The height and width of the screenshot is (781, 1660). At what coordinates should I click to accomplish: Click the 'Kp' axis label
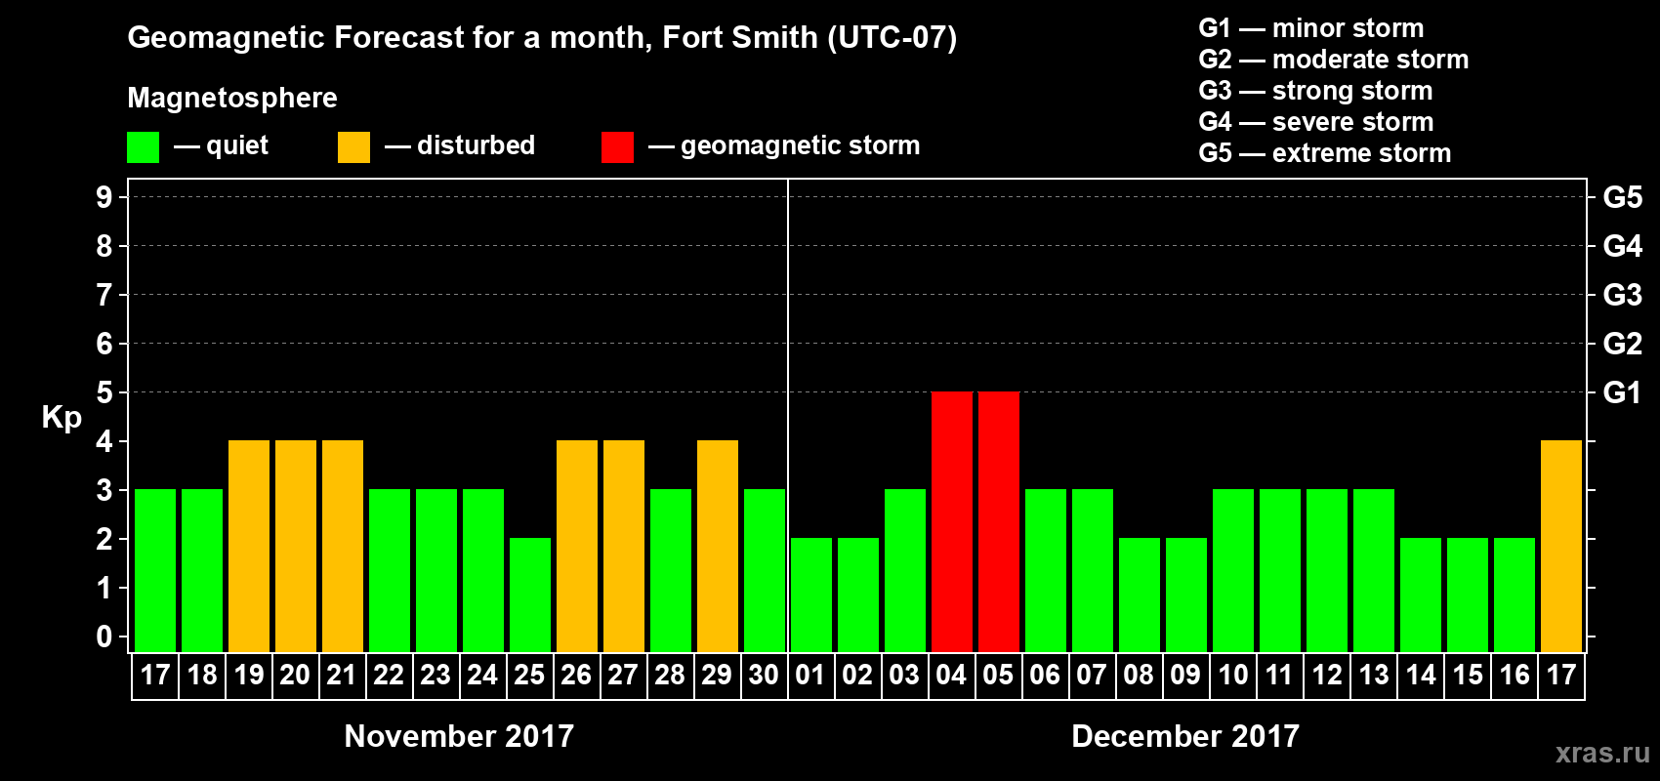pos(62,418)
